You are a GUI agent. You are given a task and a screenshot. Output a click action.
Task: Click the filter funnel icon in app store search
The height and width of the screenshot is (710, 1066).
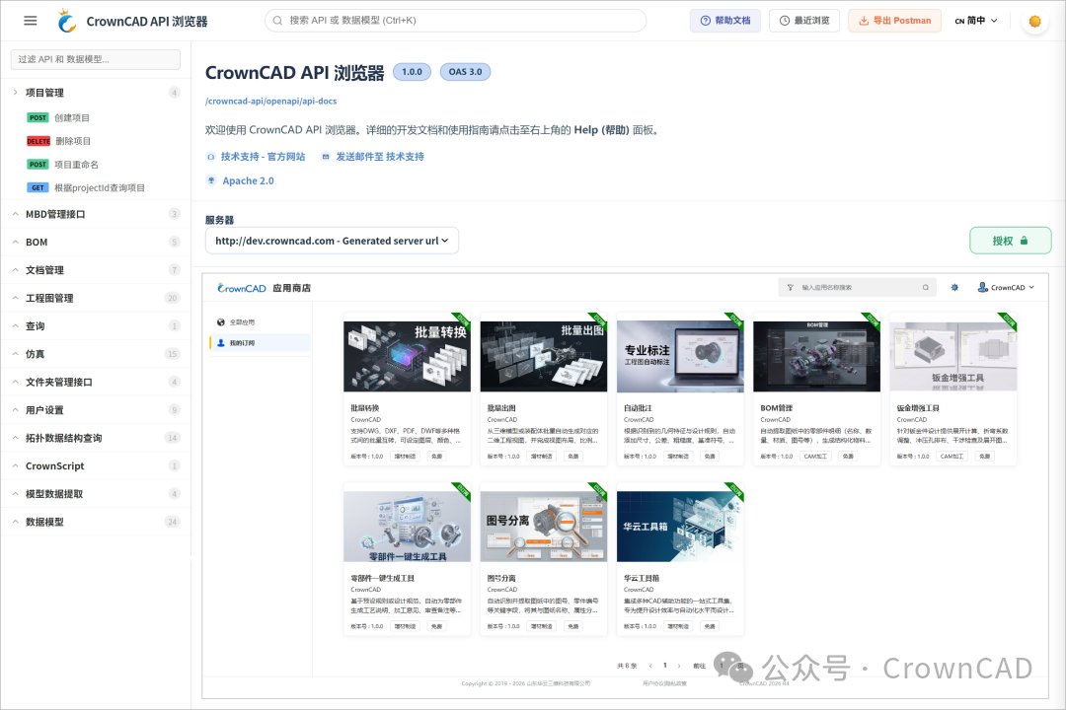(790, 287)
